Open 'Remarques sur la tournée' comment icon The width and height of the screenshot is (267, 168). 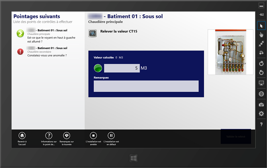67,135
